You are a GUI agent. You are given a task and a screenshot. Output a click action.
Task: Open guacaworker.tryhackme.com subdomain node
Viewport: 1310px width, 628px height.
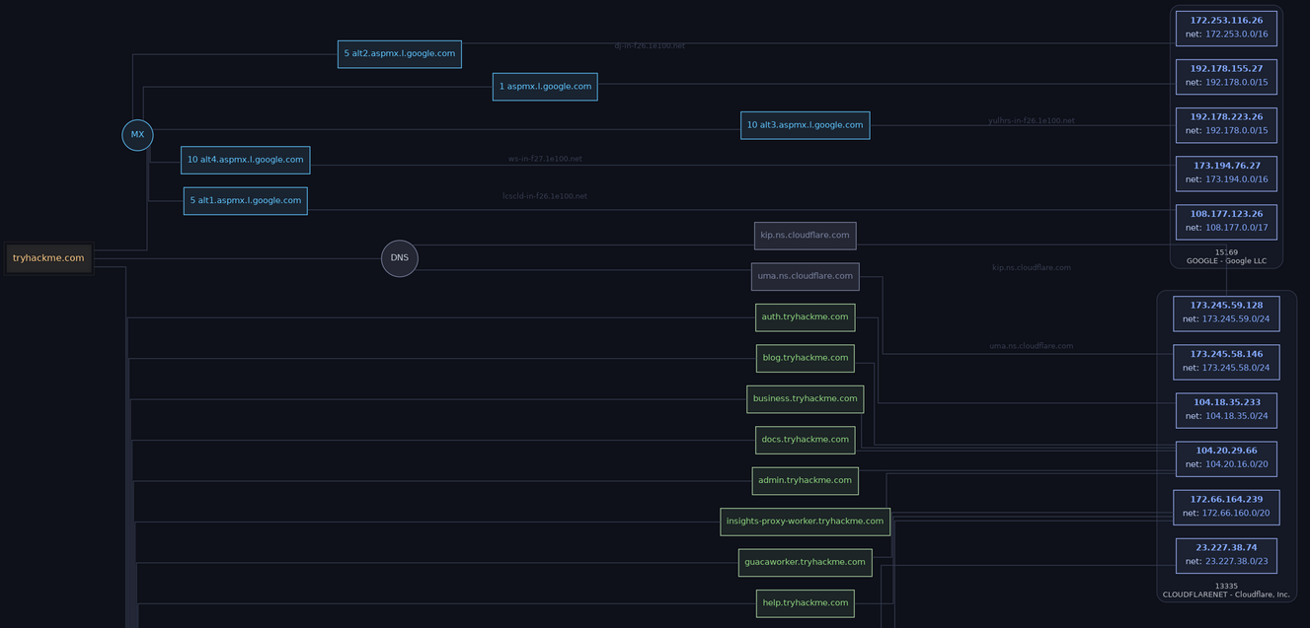(x=805, y=563)
